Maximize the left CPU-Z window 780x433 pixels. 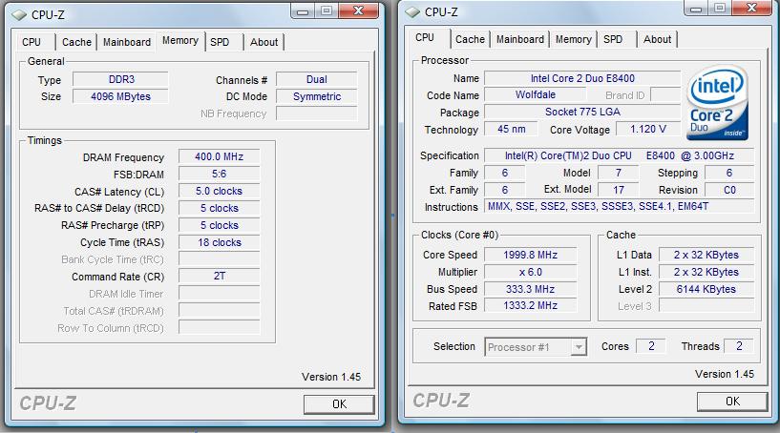(327, 10)
